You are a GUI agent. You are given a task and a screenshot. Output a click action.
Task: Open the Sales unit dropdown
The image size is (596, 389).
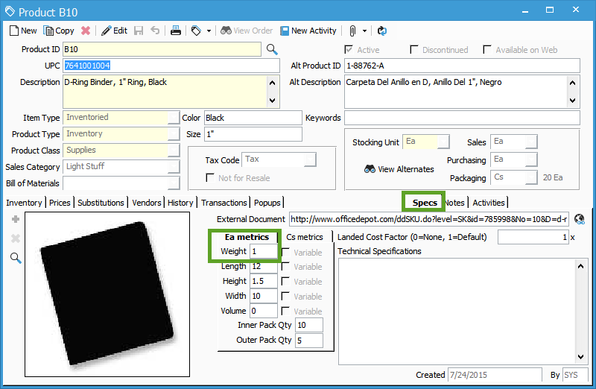click(531, 142)
